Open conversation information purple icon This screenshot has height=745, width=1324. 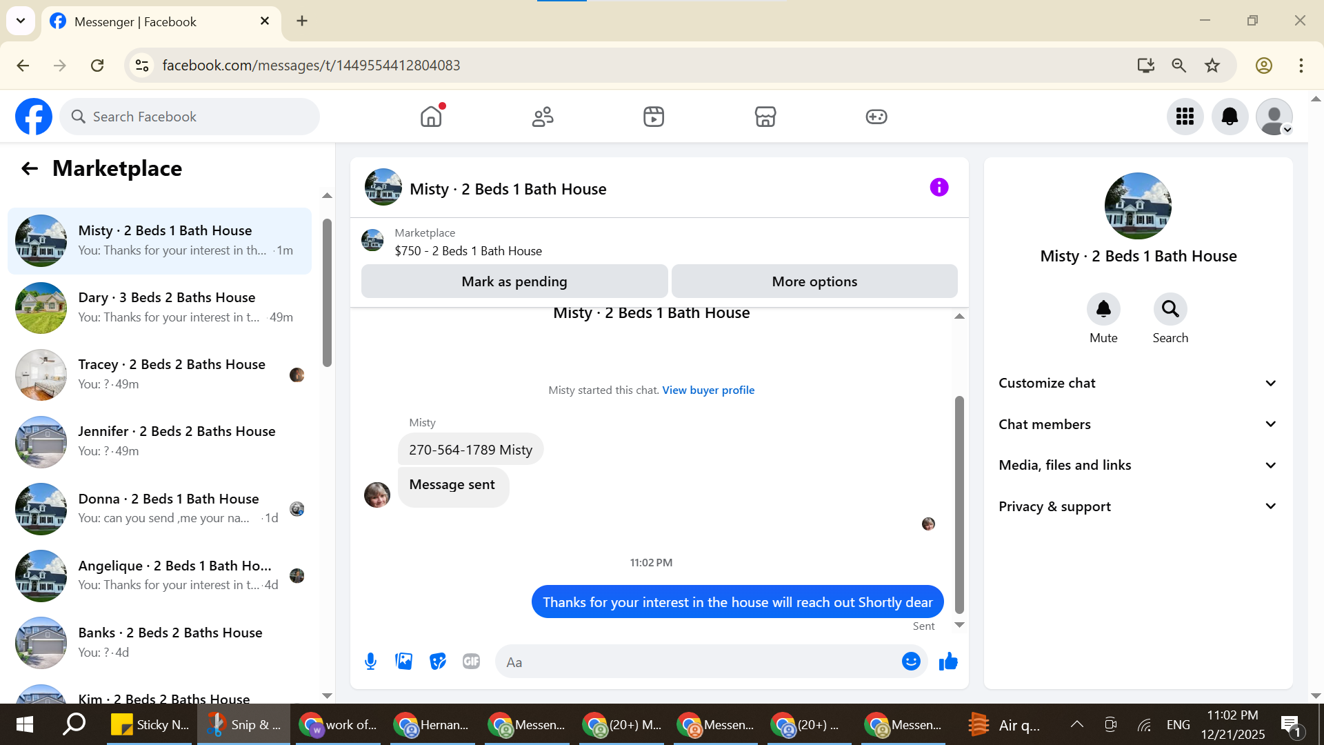[939, 188]
